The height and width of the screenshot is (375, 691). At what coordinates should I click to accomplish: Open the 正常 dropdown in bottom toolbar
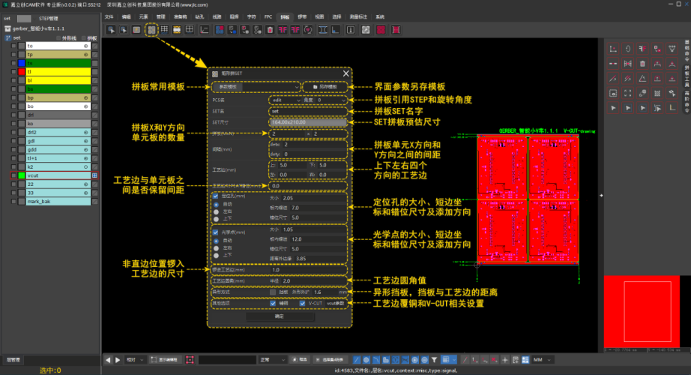(x=272, y=360)
